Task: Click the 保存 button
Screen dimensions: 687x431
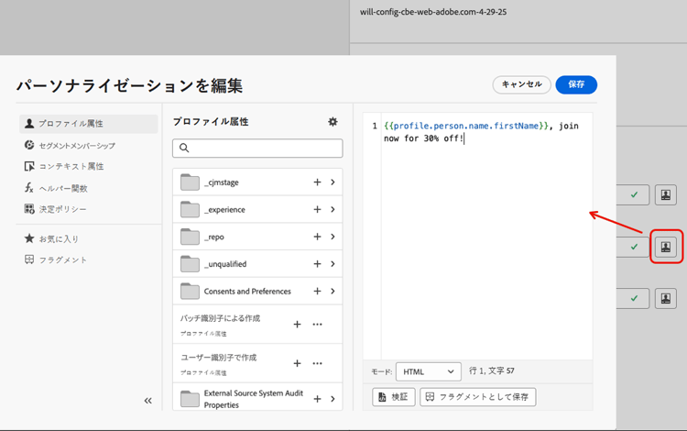Action: pos(576,84)
